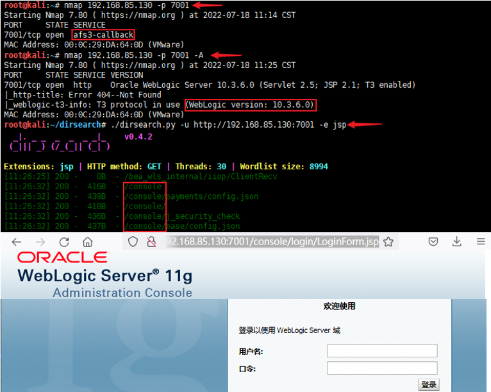Click the first MAC Address 00:0C:29:DA:64:0D line

(x=94, y=45)
